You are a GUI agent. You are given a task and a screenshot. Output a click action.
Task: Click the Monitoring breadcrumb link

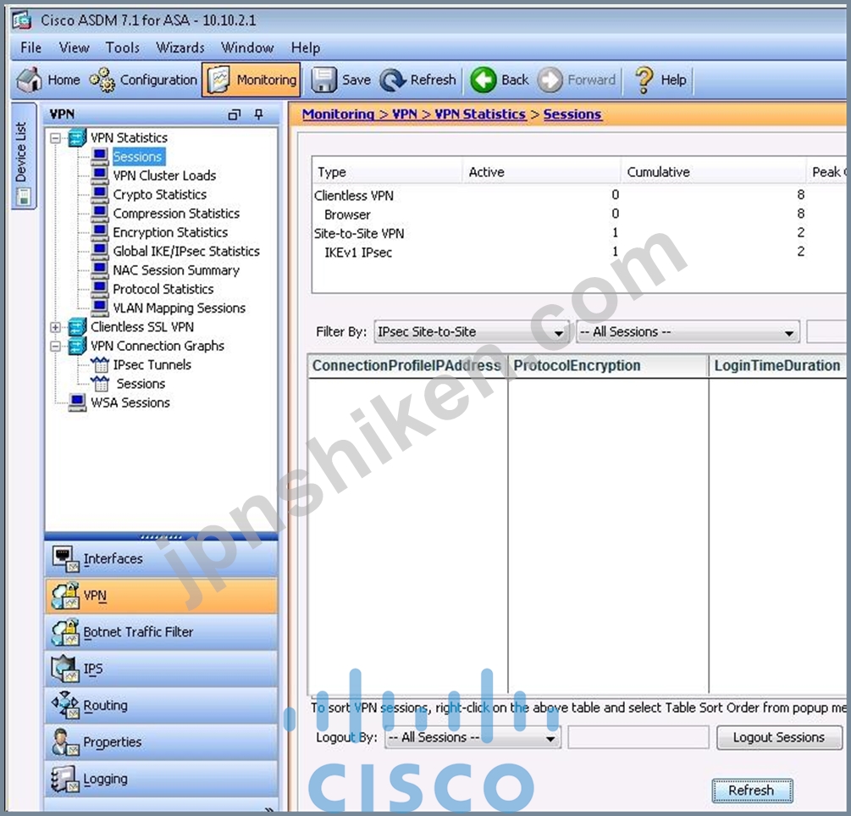(338, 114)
